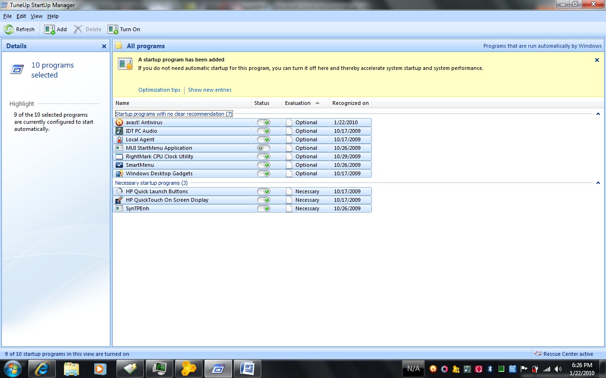Turn off HP Quick Launch Buttons toggle

264,191
